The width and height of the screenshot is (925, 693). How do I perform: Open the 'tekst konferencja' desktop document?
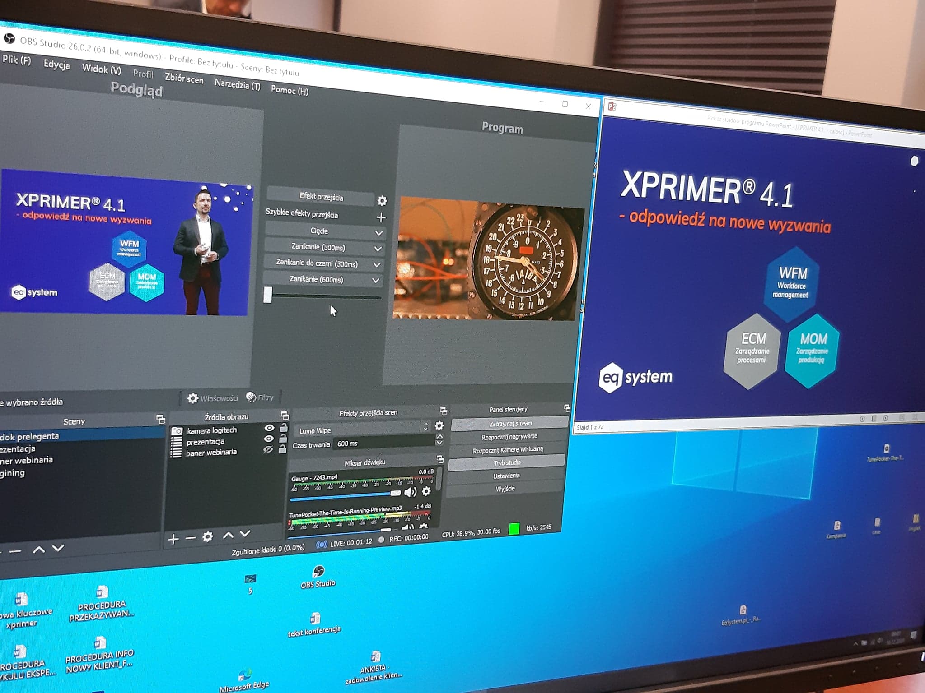(314, 624)
